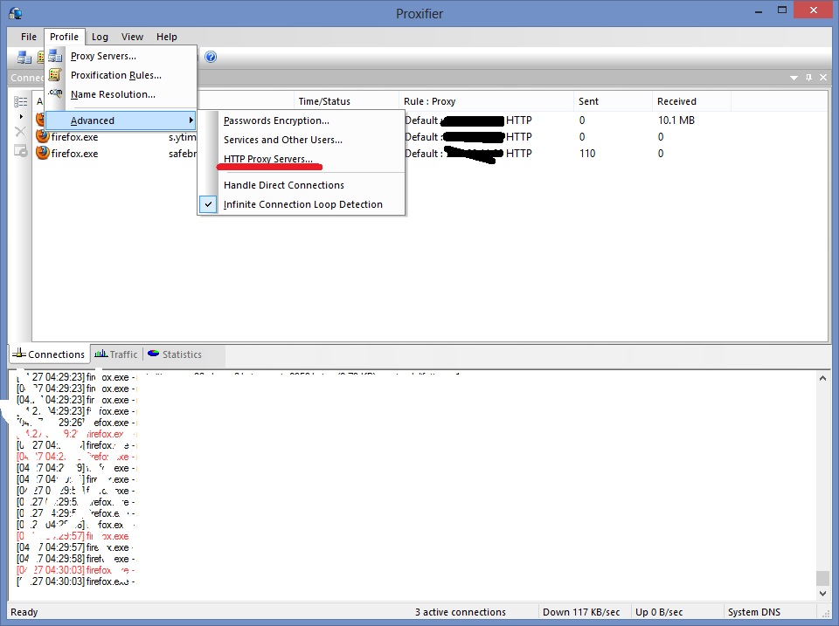Click the pin icon of Connections pane
This screenshot has height=626, width=839.
808,78
